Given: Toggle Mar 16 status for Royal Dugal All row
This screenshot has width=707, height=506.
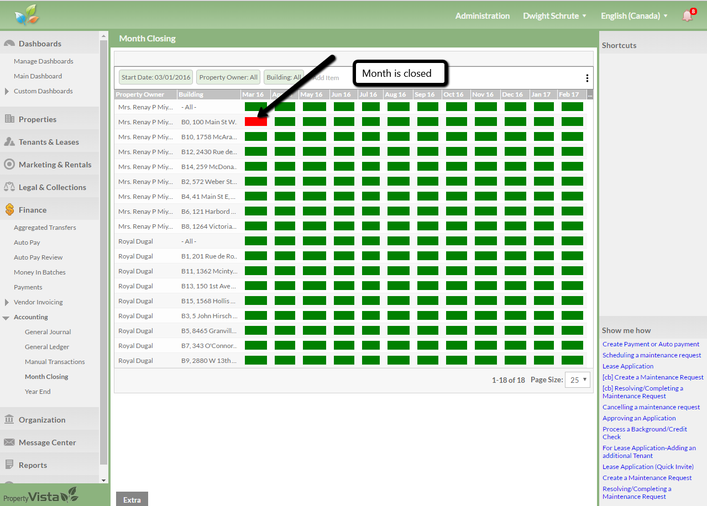Looking at the screenshot, I should pos(255,241).
